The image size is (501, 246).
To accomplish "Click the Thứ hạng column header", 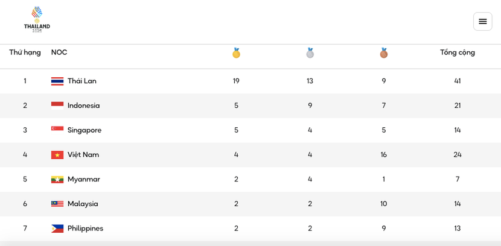I will [x=25, y=52].
